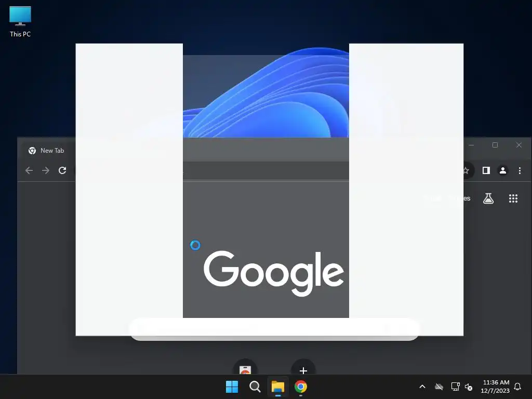The image size is (532, 399).
Task: Open File Explorer from the taskbar
Action: click(277, 387)
